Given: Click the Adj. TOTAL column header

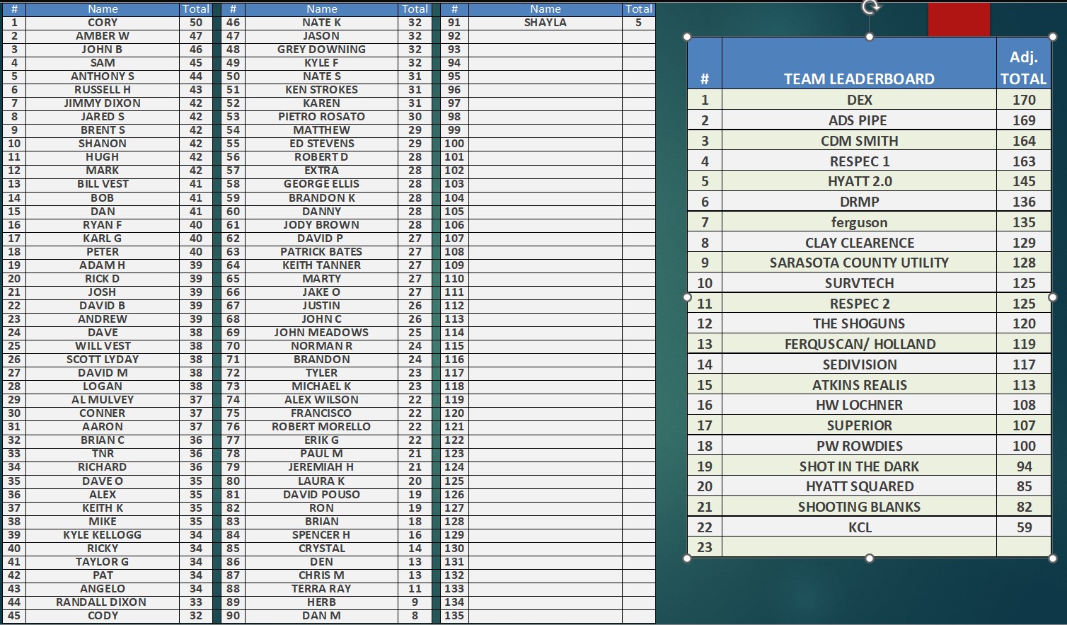Looking at the screenshot, I should 1023,68.
